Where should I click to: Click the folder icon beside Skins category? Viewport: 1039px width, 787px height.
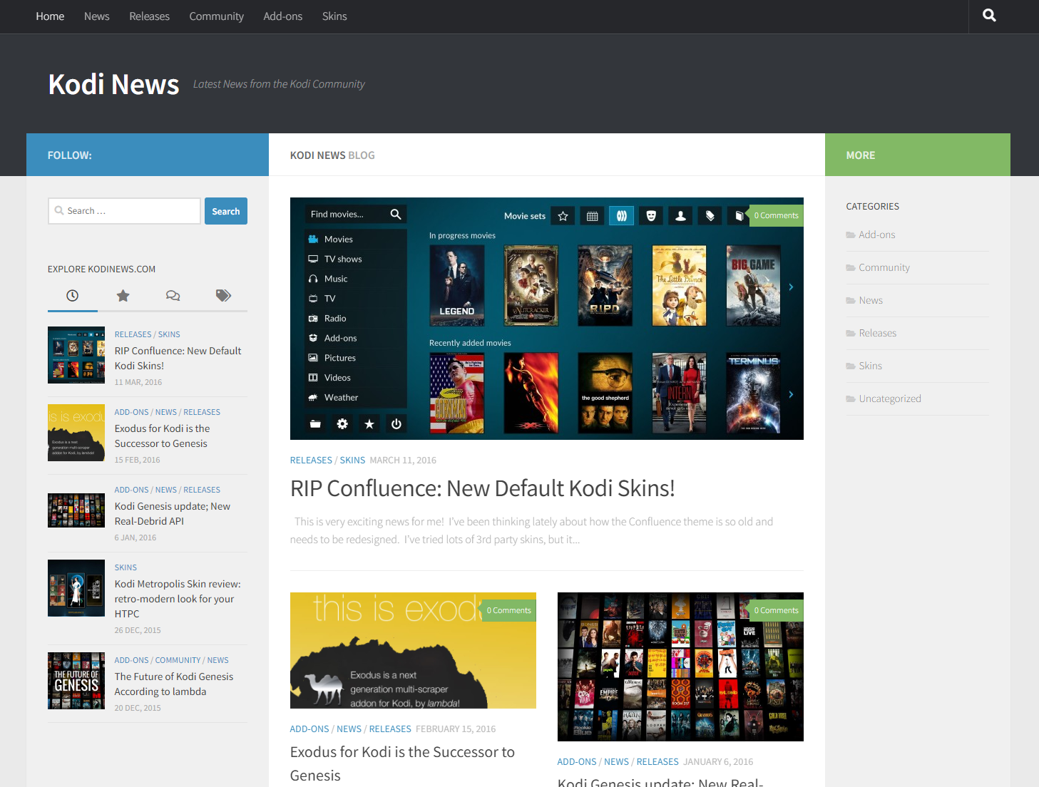(850, 366)
